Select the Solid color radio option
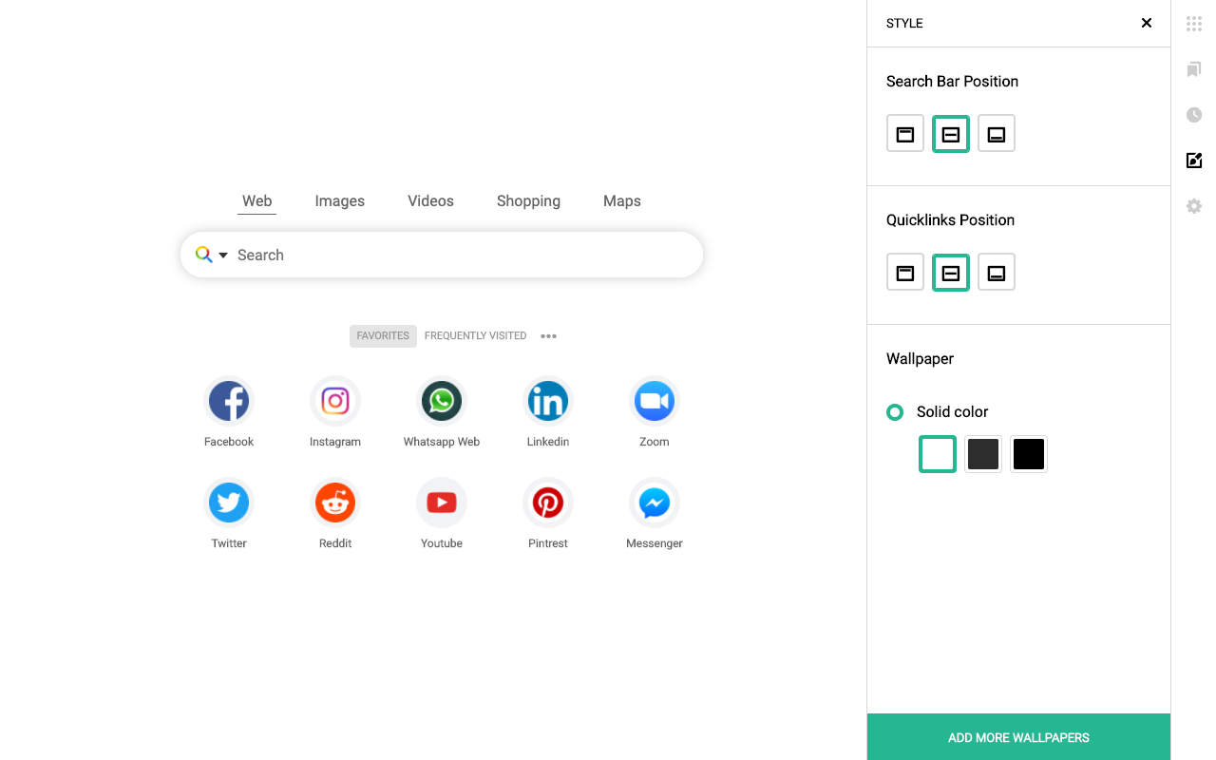This screenshot has height=760, width=1216. 895,412
